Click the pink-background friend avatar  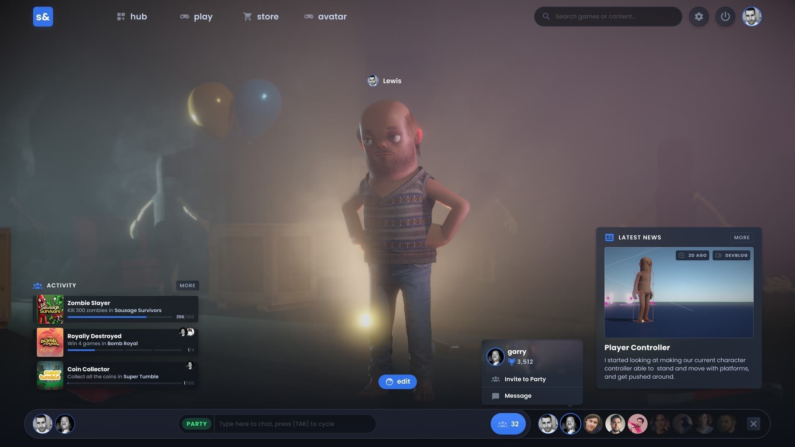point(637,424)
